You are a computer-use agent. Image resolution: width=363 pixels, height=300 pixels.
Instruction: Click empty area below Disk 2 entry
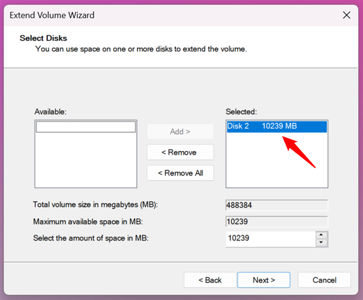[276, 165]
